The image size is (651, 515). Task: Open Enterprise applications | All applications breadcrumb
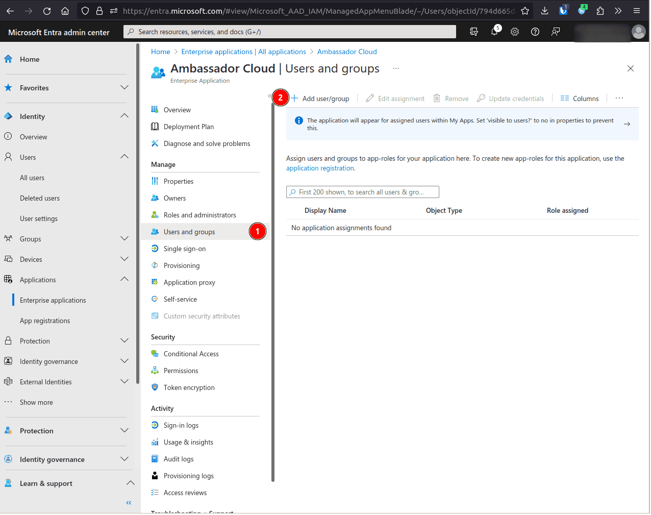tap(244, 52)
